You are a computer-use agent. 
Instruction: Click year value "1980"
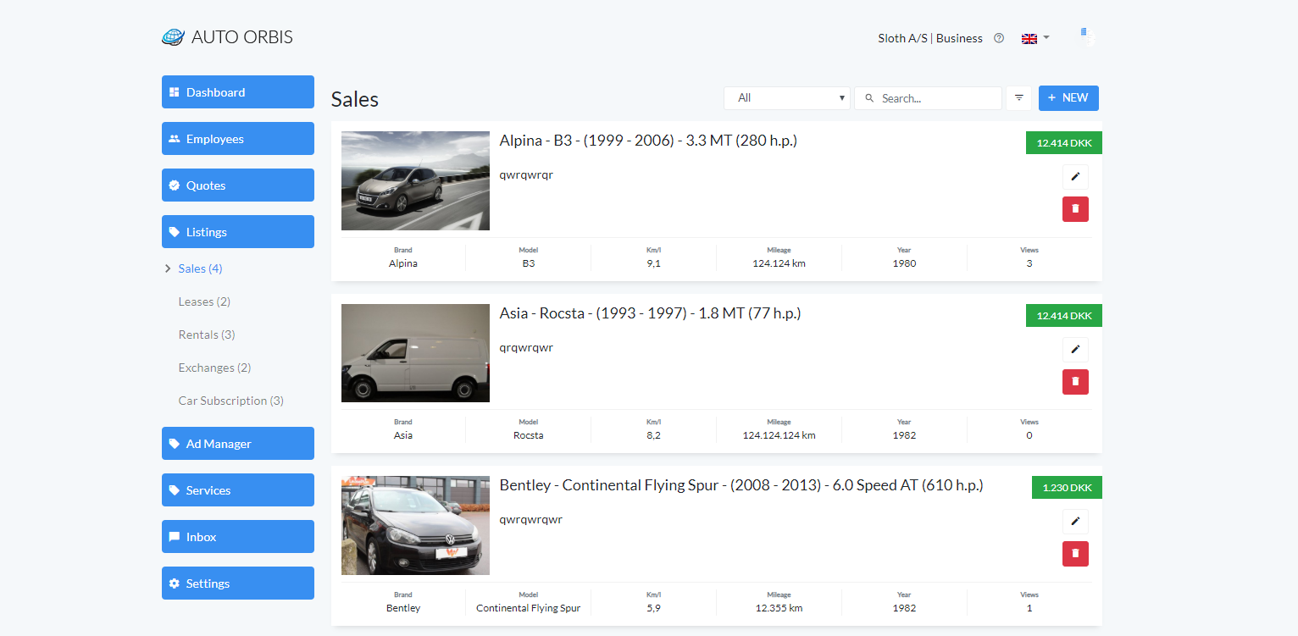(904, 263)
